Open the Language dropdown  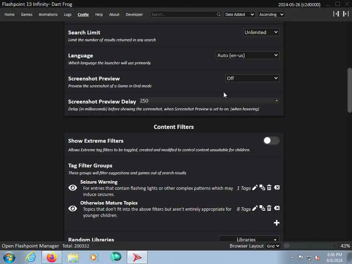(247, 55)
